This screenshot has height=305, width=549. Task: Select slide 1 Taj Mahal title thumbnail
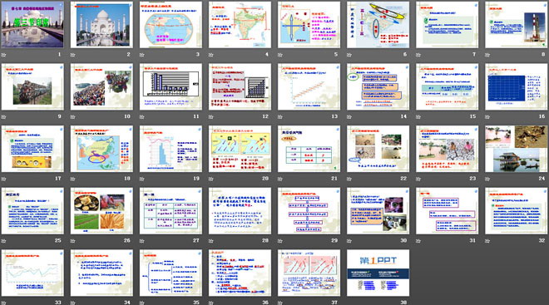click(x=32, y=24)
